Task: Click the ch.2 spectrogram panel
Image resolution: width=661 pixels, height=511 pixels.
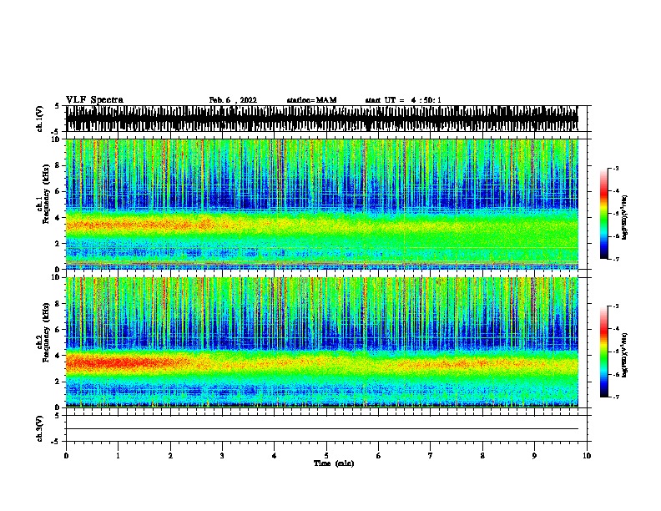Action: pos(321,342)
